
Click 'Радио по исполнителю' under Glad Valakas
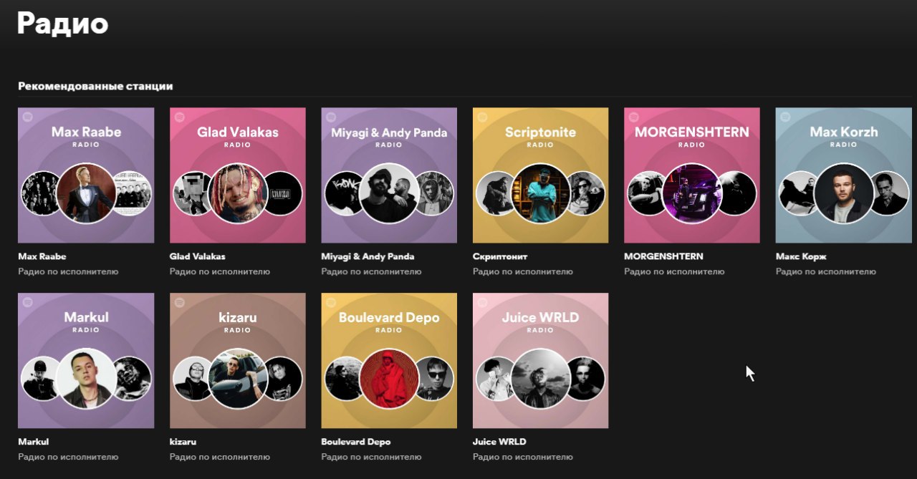[220, 272]
